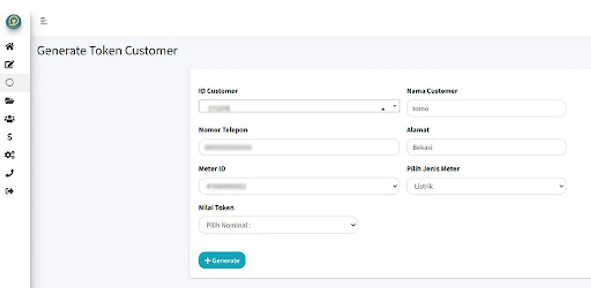Click the Nama Customer input field

coord(486,108)
